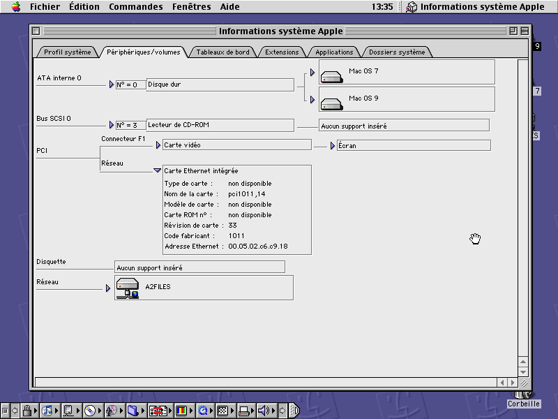This screenshot has width=558, height=419.
Task: Click the horizontal scrollbar right arrow
Action: point(513,382)
